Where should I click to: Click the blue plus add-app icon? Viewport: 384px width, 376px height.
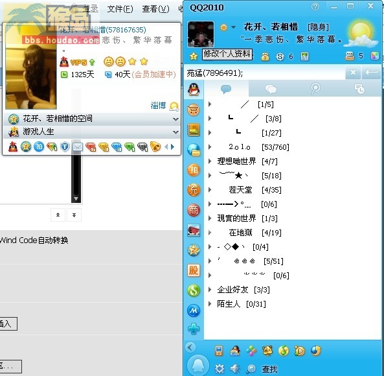click(x=194, y=329)
